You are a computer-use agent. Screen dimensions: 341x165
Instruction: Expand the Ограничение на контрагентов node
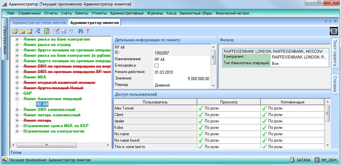coord(17,131)
